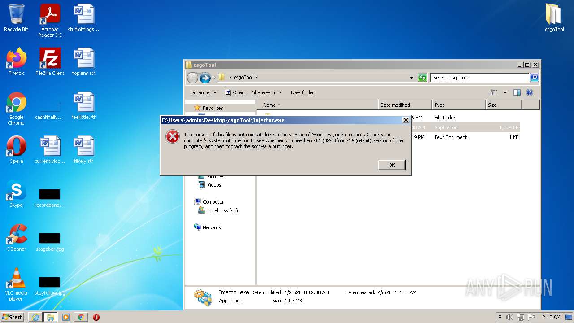Image resolution: width=574 pixels, height=323 pixels.
Task: Open Acrobat Reader DC shortcut
Action: click(50, 20)
